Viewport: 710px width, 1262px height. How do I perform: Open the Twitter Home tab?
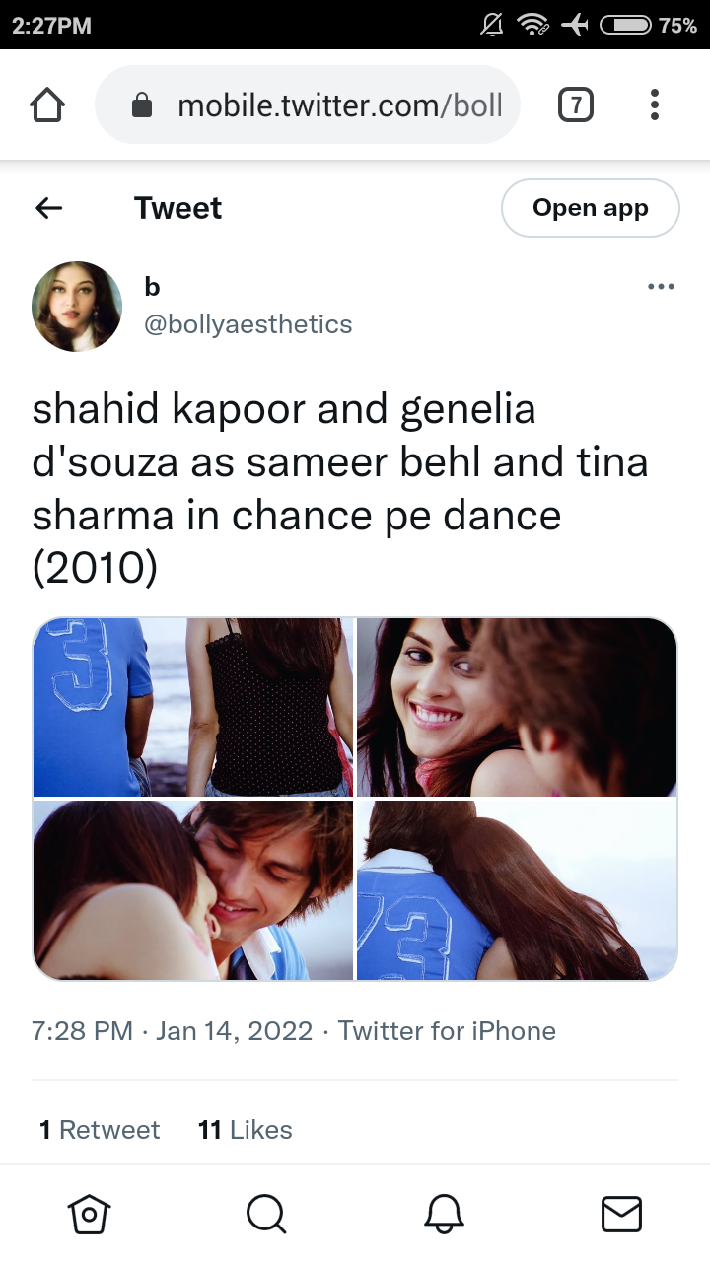tap(89, 1214)
